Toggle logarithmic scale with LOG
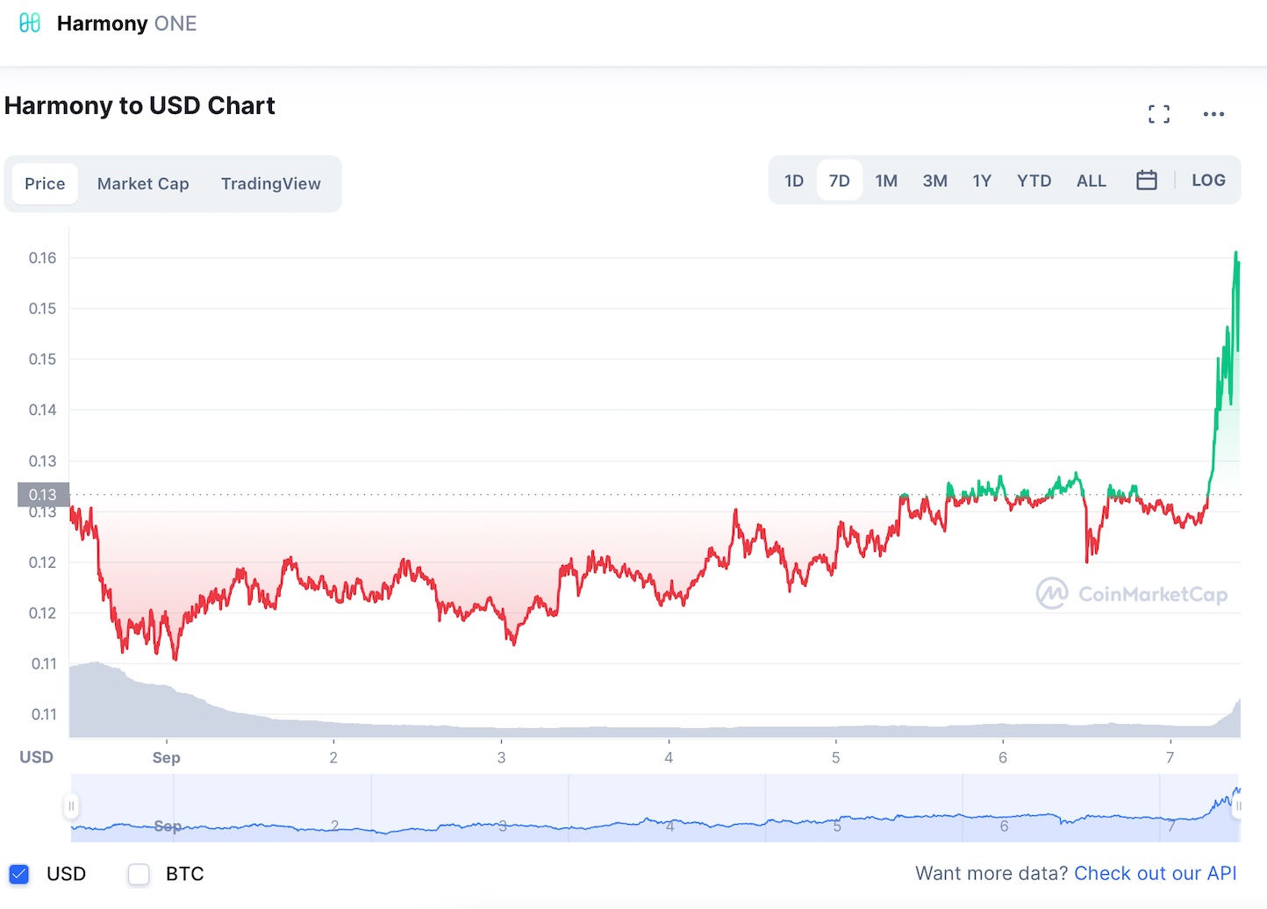Screen dimensions: 1267x909 coord(1208,180)
